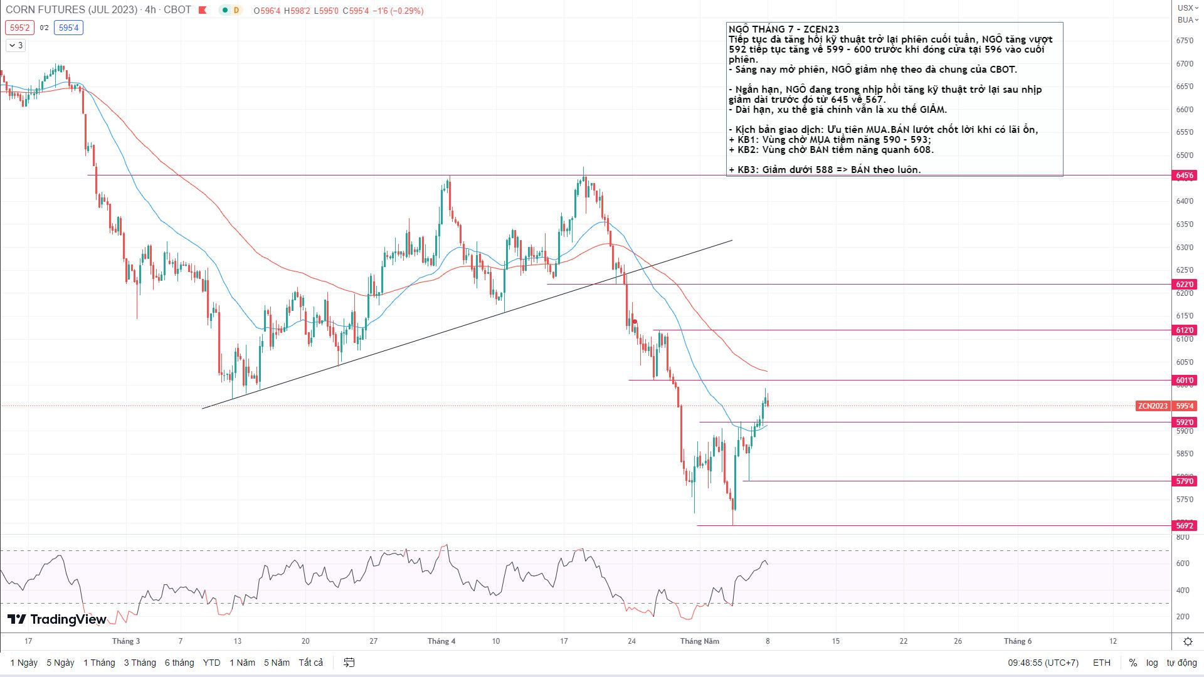Image resolution: width=1204 pixels, height=677 pixels.
Task: Click the red sell price 595'2 box
Action: (x=19, y=28)
